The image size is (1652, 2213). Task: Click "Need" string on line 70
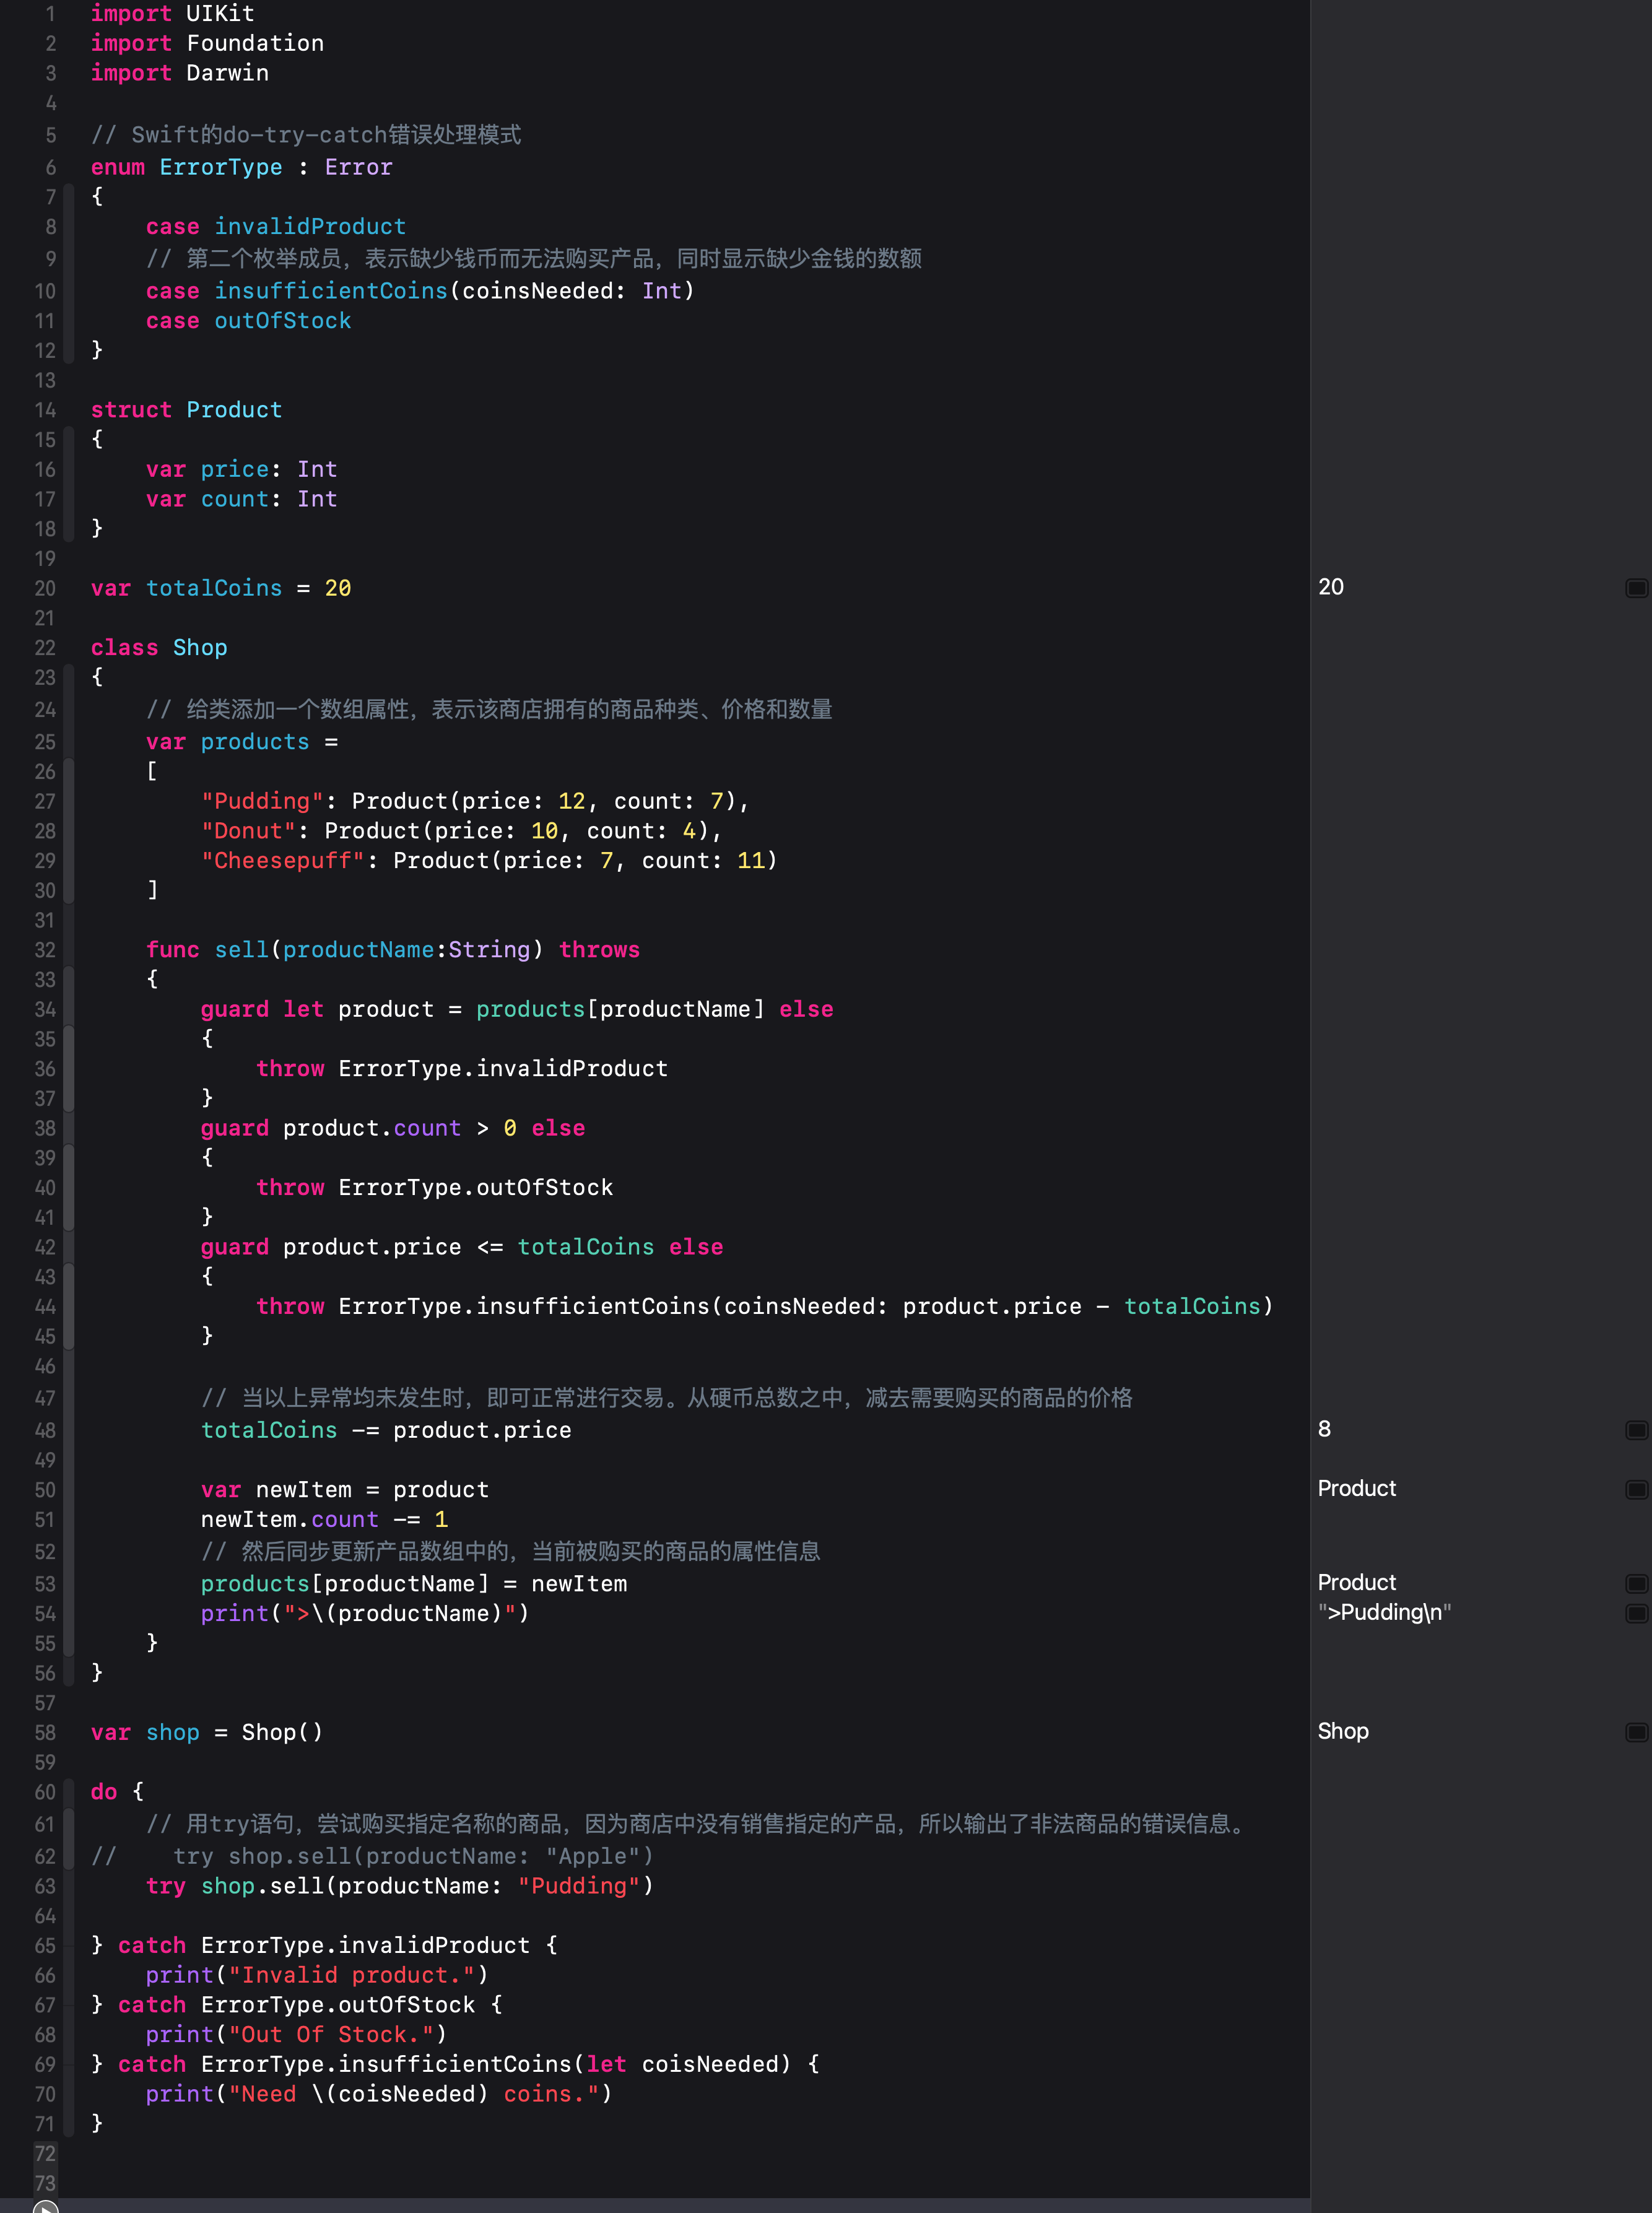262,2095
